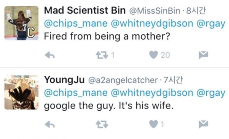This screenshot has width=229, height=139.
Task: Retweet the 'Fired from being a mother?' tweet
Action: click(x=102, y=55)
